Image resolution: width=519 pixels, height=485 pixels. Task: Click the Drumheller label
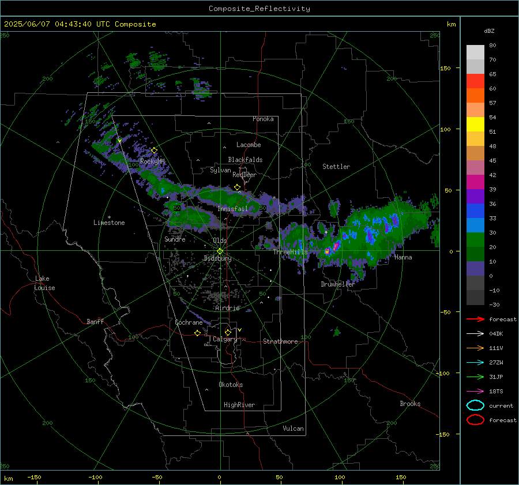pos(338,284)
